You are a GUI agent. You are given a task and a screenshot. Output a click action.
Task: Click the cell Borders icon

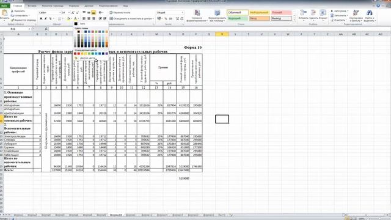(59, 19)
